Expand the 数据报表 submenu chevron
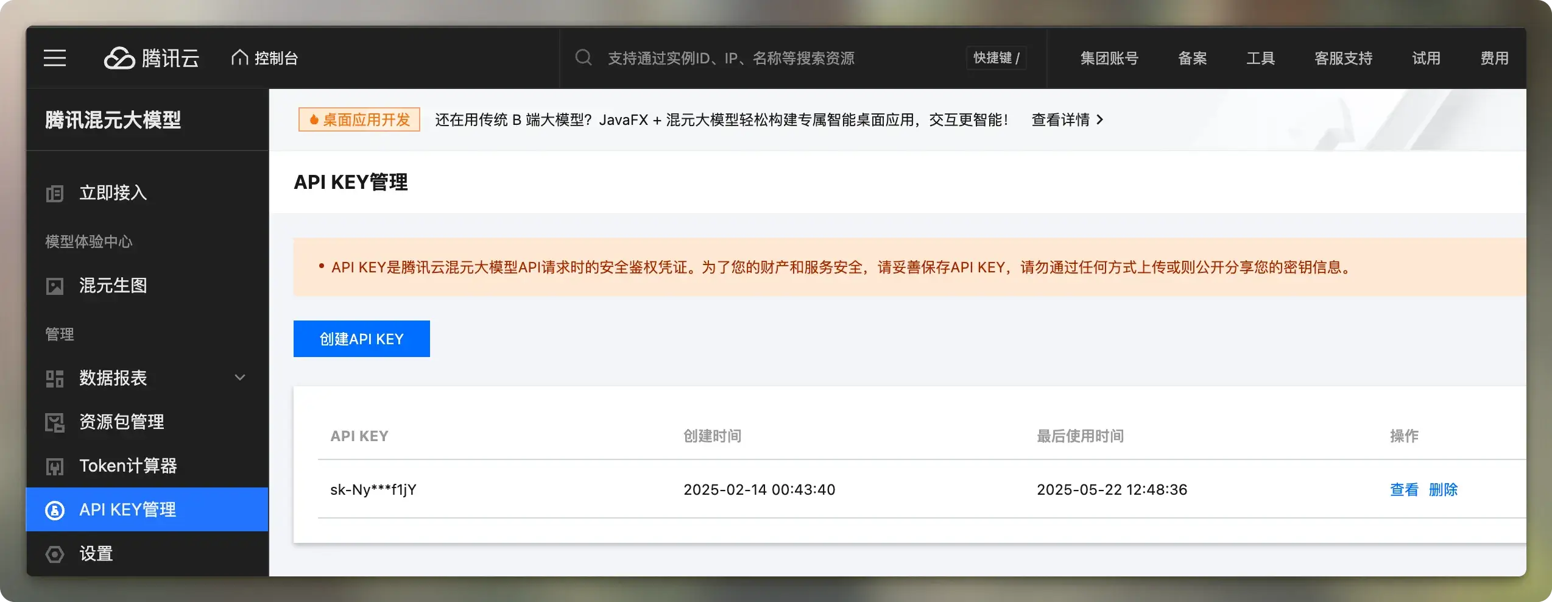 (x=240, y=378)
